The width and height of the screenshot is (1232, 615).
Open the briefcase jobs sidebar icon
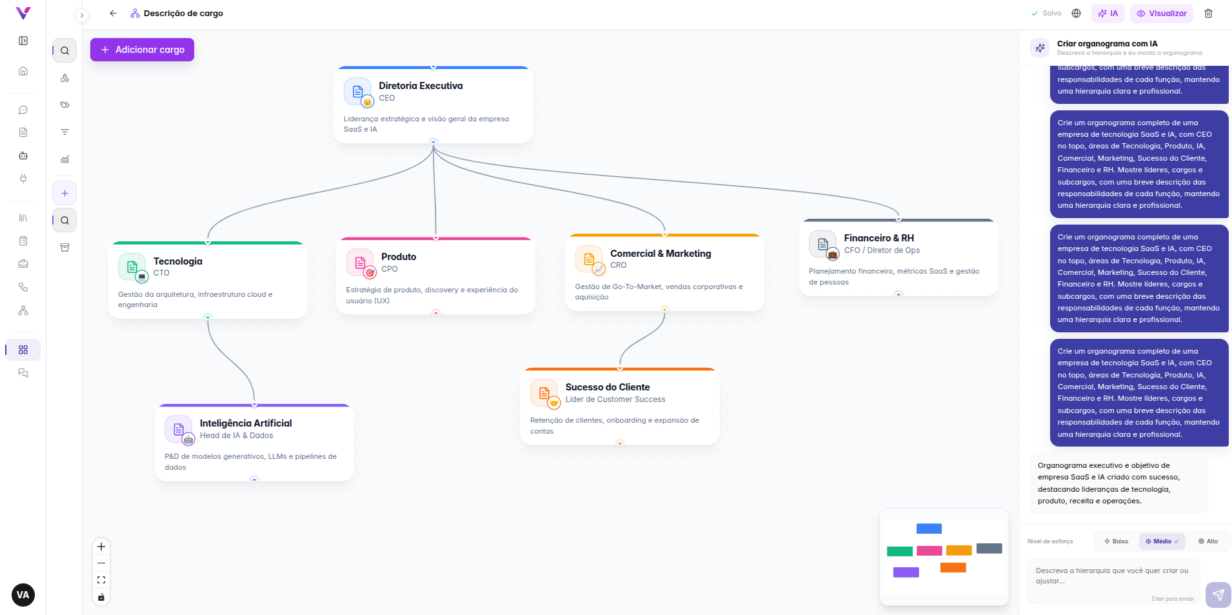(23, 264)
